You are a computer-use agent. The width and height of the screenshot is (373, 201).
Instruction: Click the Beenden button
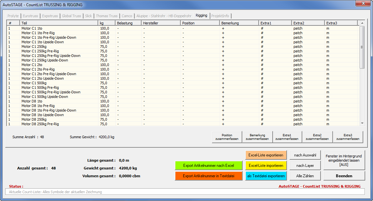click(344, 176)
